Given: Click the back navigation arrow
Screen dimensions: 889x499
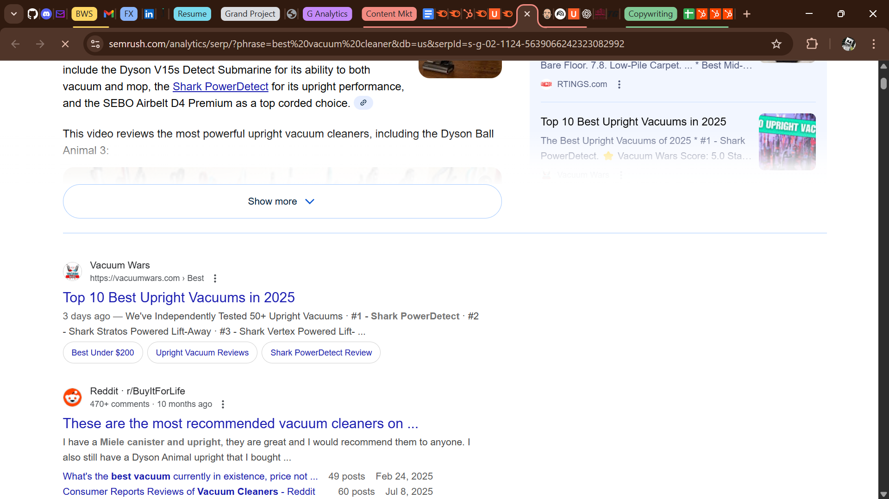Looking at the screenshot, I should pyautogui.click(x=15, y=44).
